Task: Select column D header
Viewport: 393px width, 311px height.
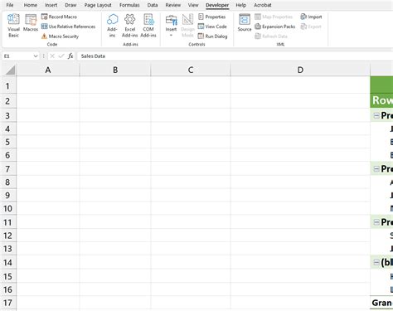Action: (x=300, y=70)
